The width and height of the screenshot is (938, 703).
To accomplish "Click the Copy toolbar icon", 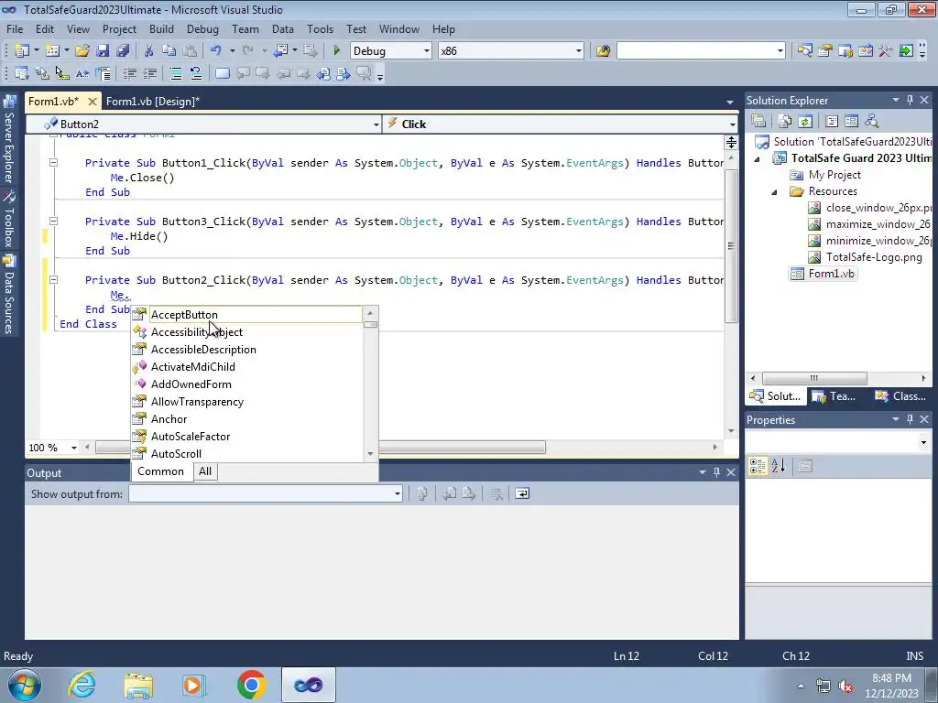I will (169, 51).
